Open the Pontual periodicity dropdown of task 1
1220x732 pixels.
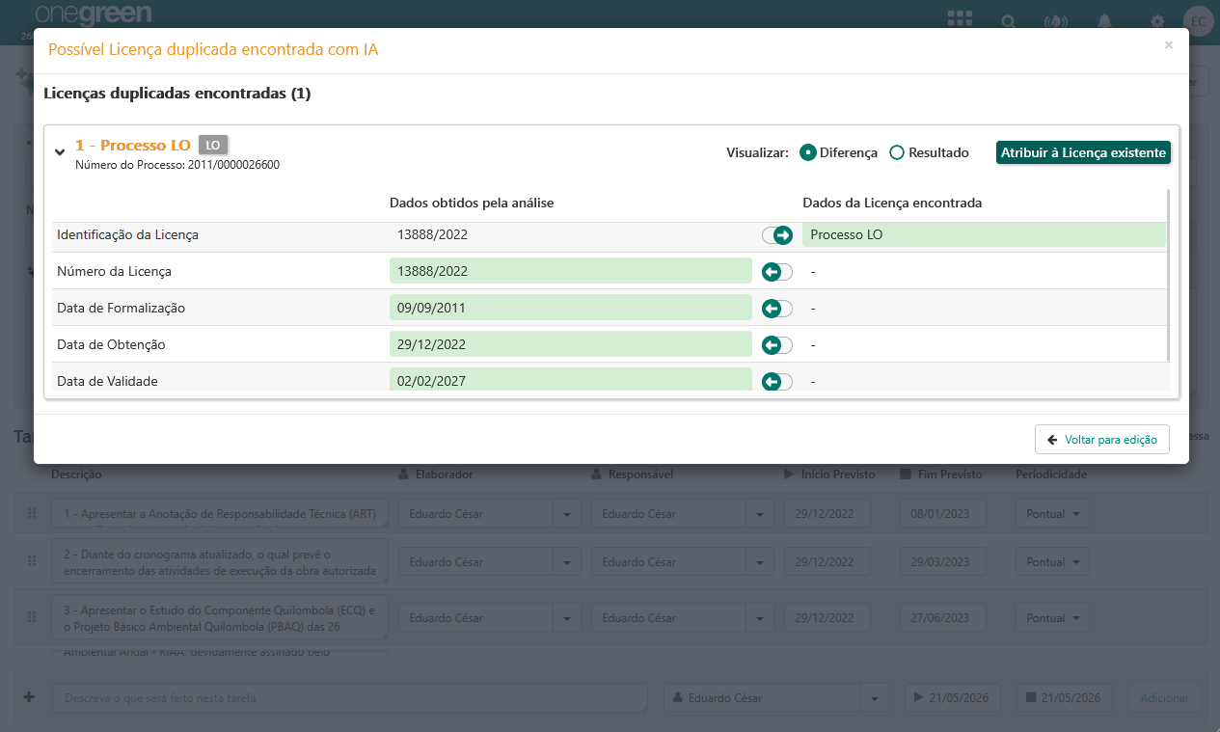(1052, 513)
